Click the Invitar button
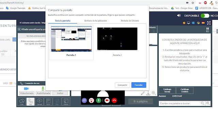 coord(60,93)
